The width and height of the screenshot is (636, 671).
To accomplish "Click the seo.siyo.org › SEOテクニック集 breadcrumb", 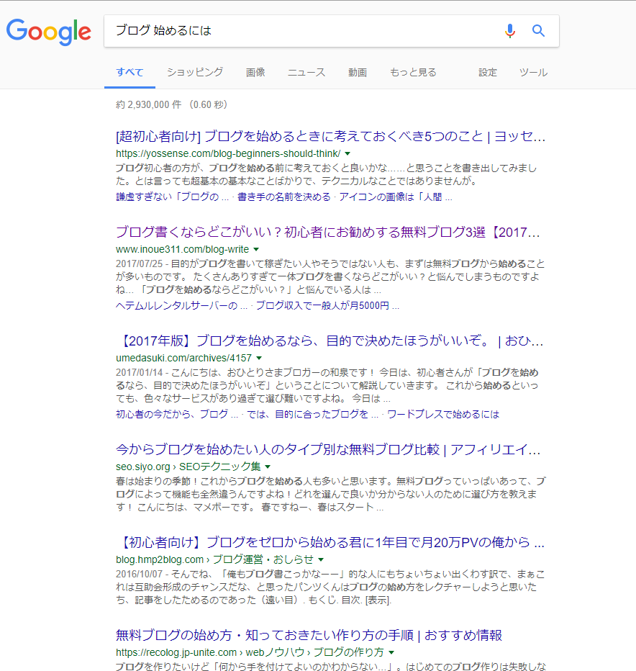I will pyautogui.click(x=188, y=467).
